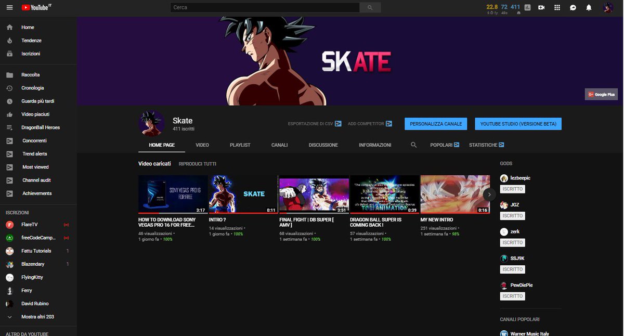Click ADD COMPETITOR
This screenshot has height=336, width=624.
[370, 124]
